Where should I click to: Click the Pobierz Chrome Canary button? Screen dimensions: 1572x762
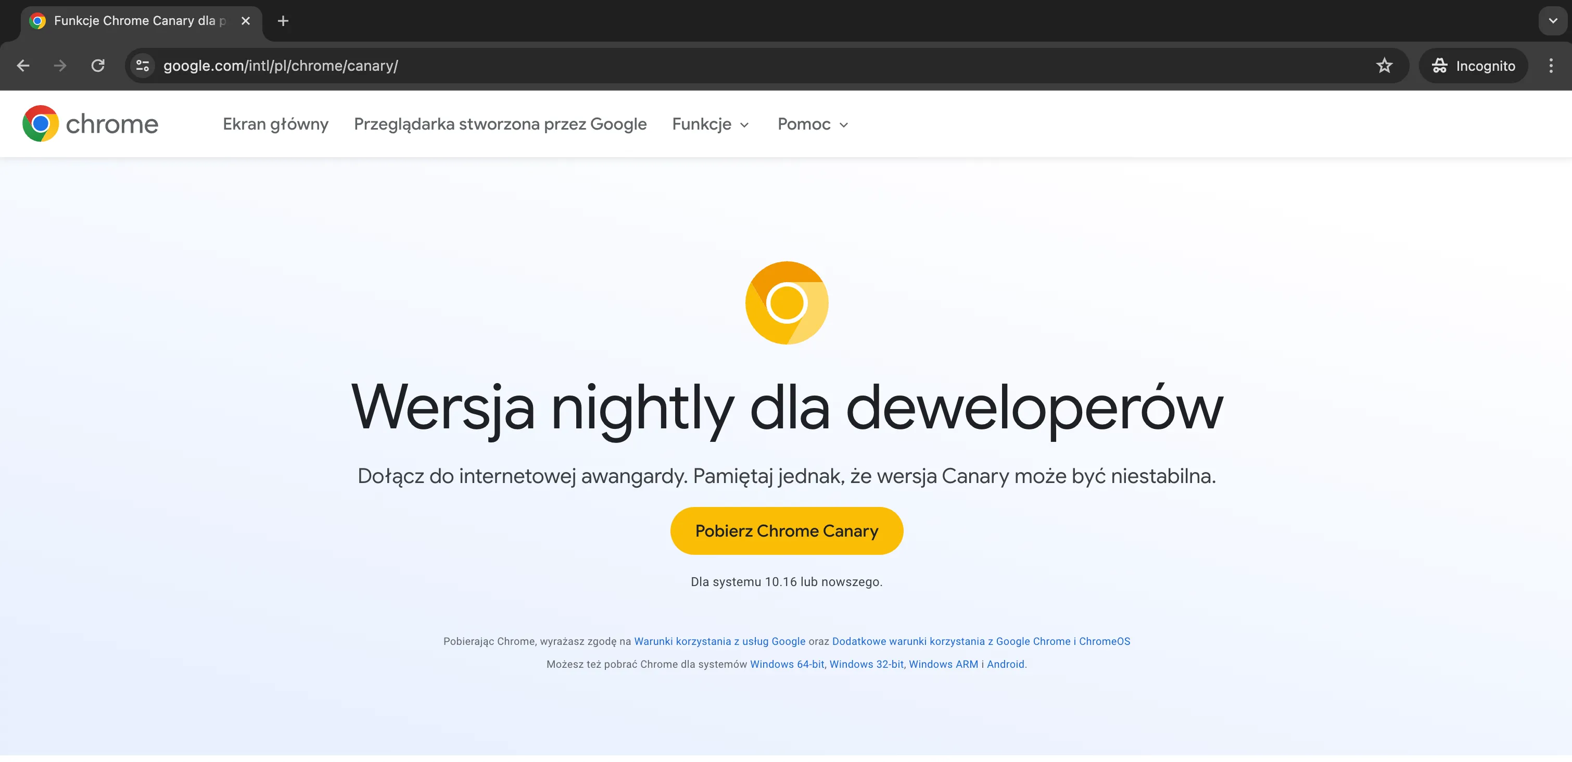(787, 531)
